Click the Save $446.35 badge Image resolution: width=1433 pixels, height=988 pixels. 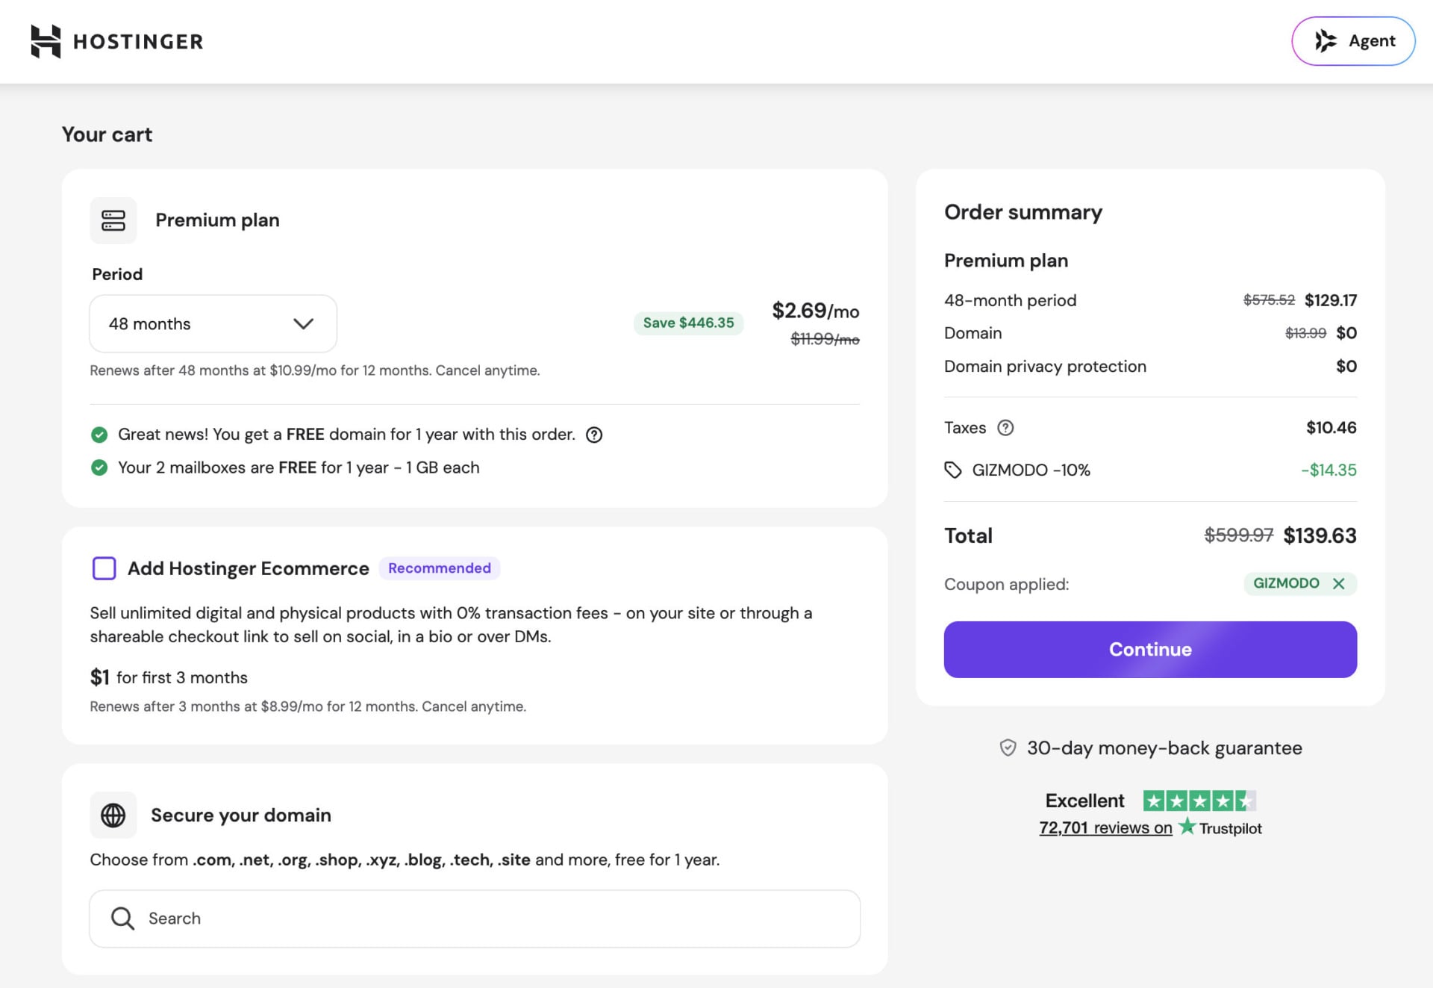pos(688,323)
